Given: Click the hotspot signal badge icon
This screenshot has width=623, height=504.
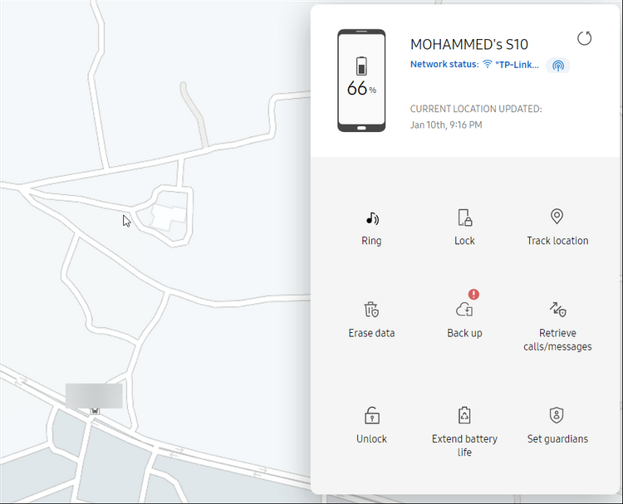Looking at the screenshot, I should click(x=558, y=66).
